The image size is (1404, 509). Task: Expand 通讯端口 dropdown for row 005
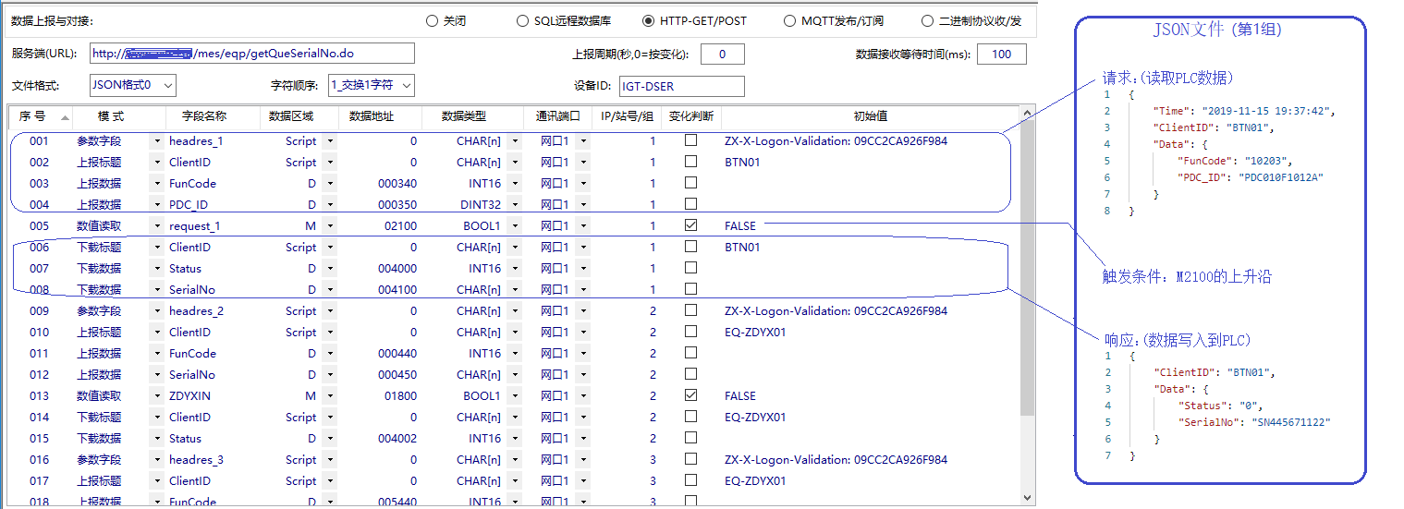583,225
